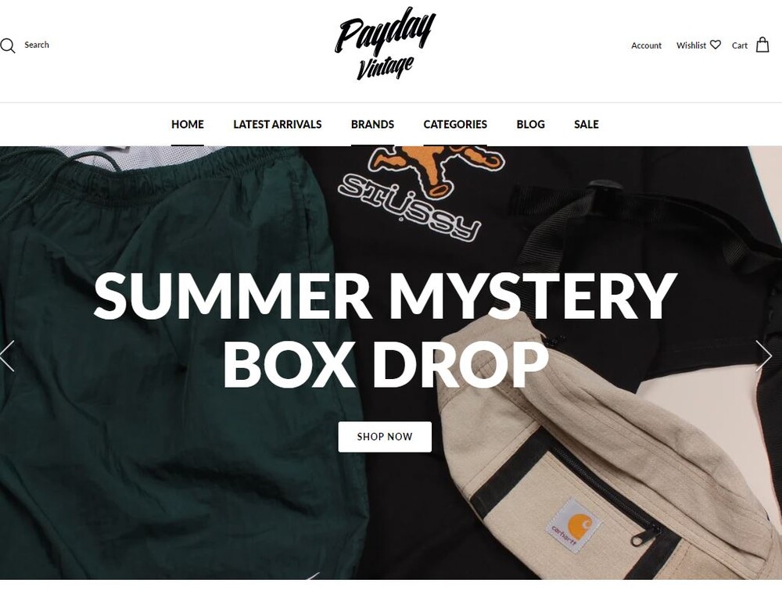Image resolution: width=782 pixels, height=594 pixels.
Task: Click the Payday Vintage logo
Action: (x=385, y=44)
